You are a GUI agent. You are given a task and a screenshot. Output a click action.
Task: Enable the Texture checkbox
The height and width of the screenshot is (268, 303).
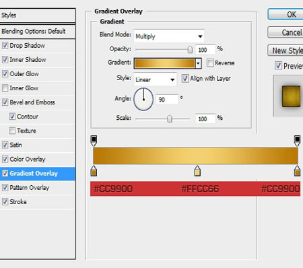click(12, 131)
